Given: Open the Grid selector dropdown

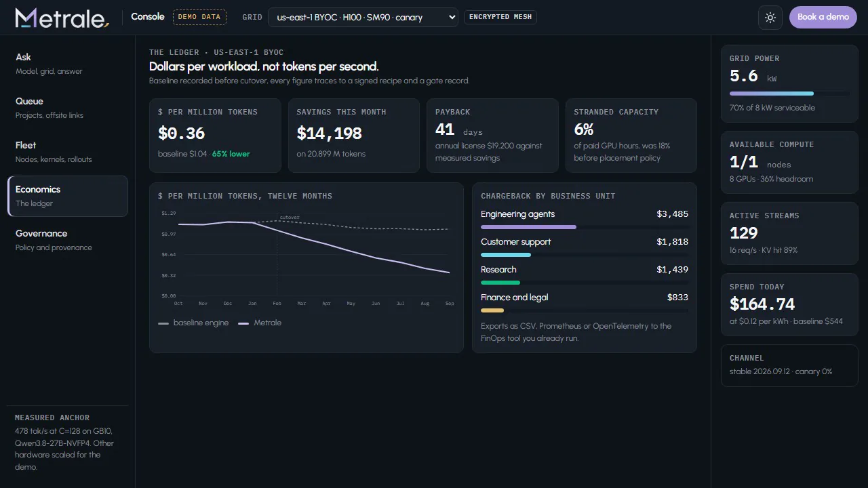Looking at the screenshot, I should click(x=363, y=18).
